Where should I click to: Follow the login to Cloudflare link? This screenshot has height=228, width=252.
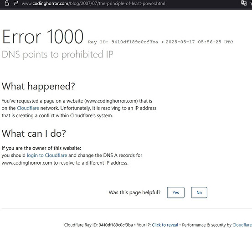(47, 155)
